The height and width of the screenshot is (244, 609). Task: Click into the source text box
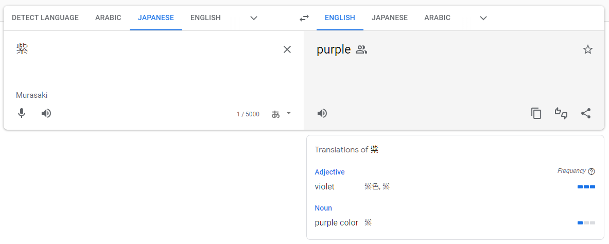coord(144,67)
